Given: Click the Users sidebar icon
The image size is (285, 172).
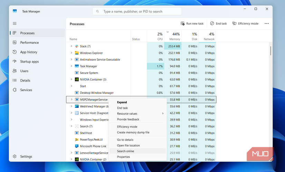Looking at the screenshot, I should pos(15,71).
